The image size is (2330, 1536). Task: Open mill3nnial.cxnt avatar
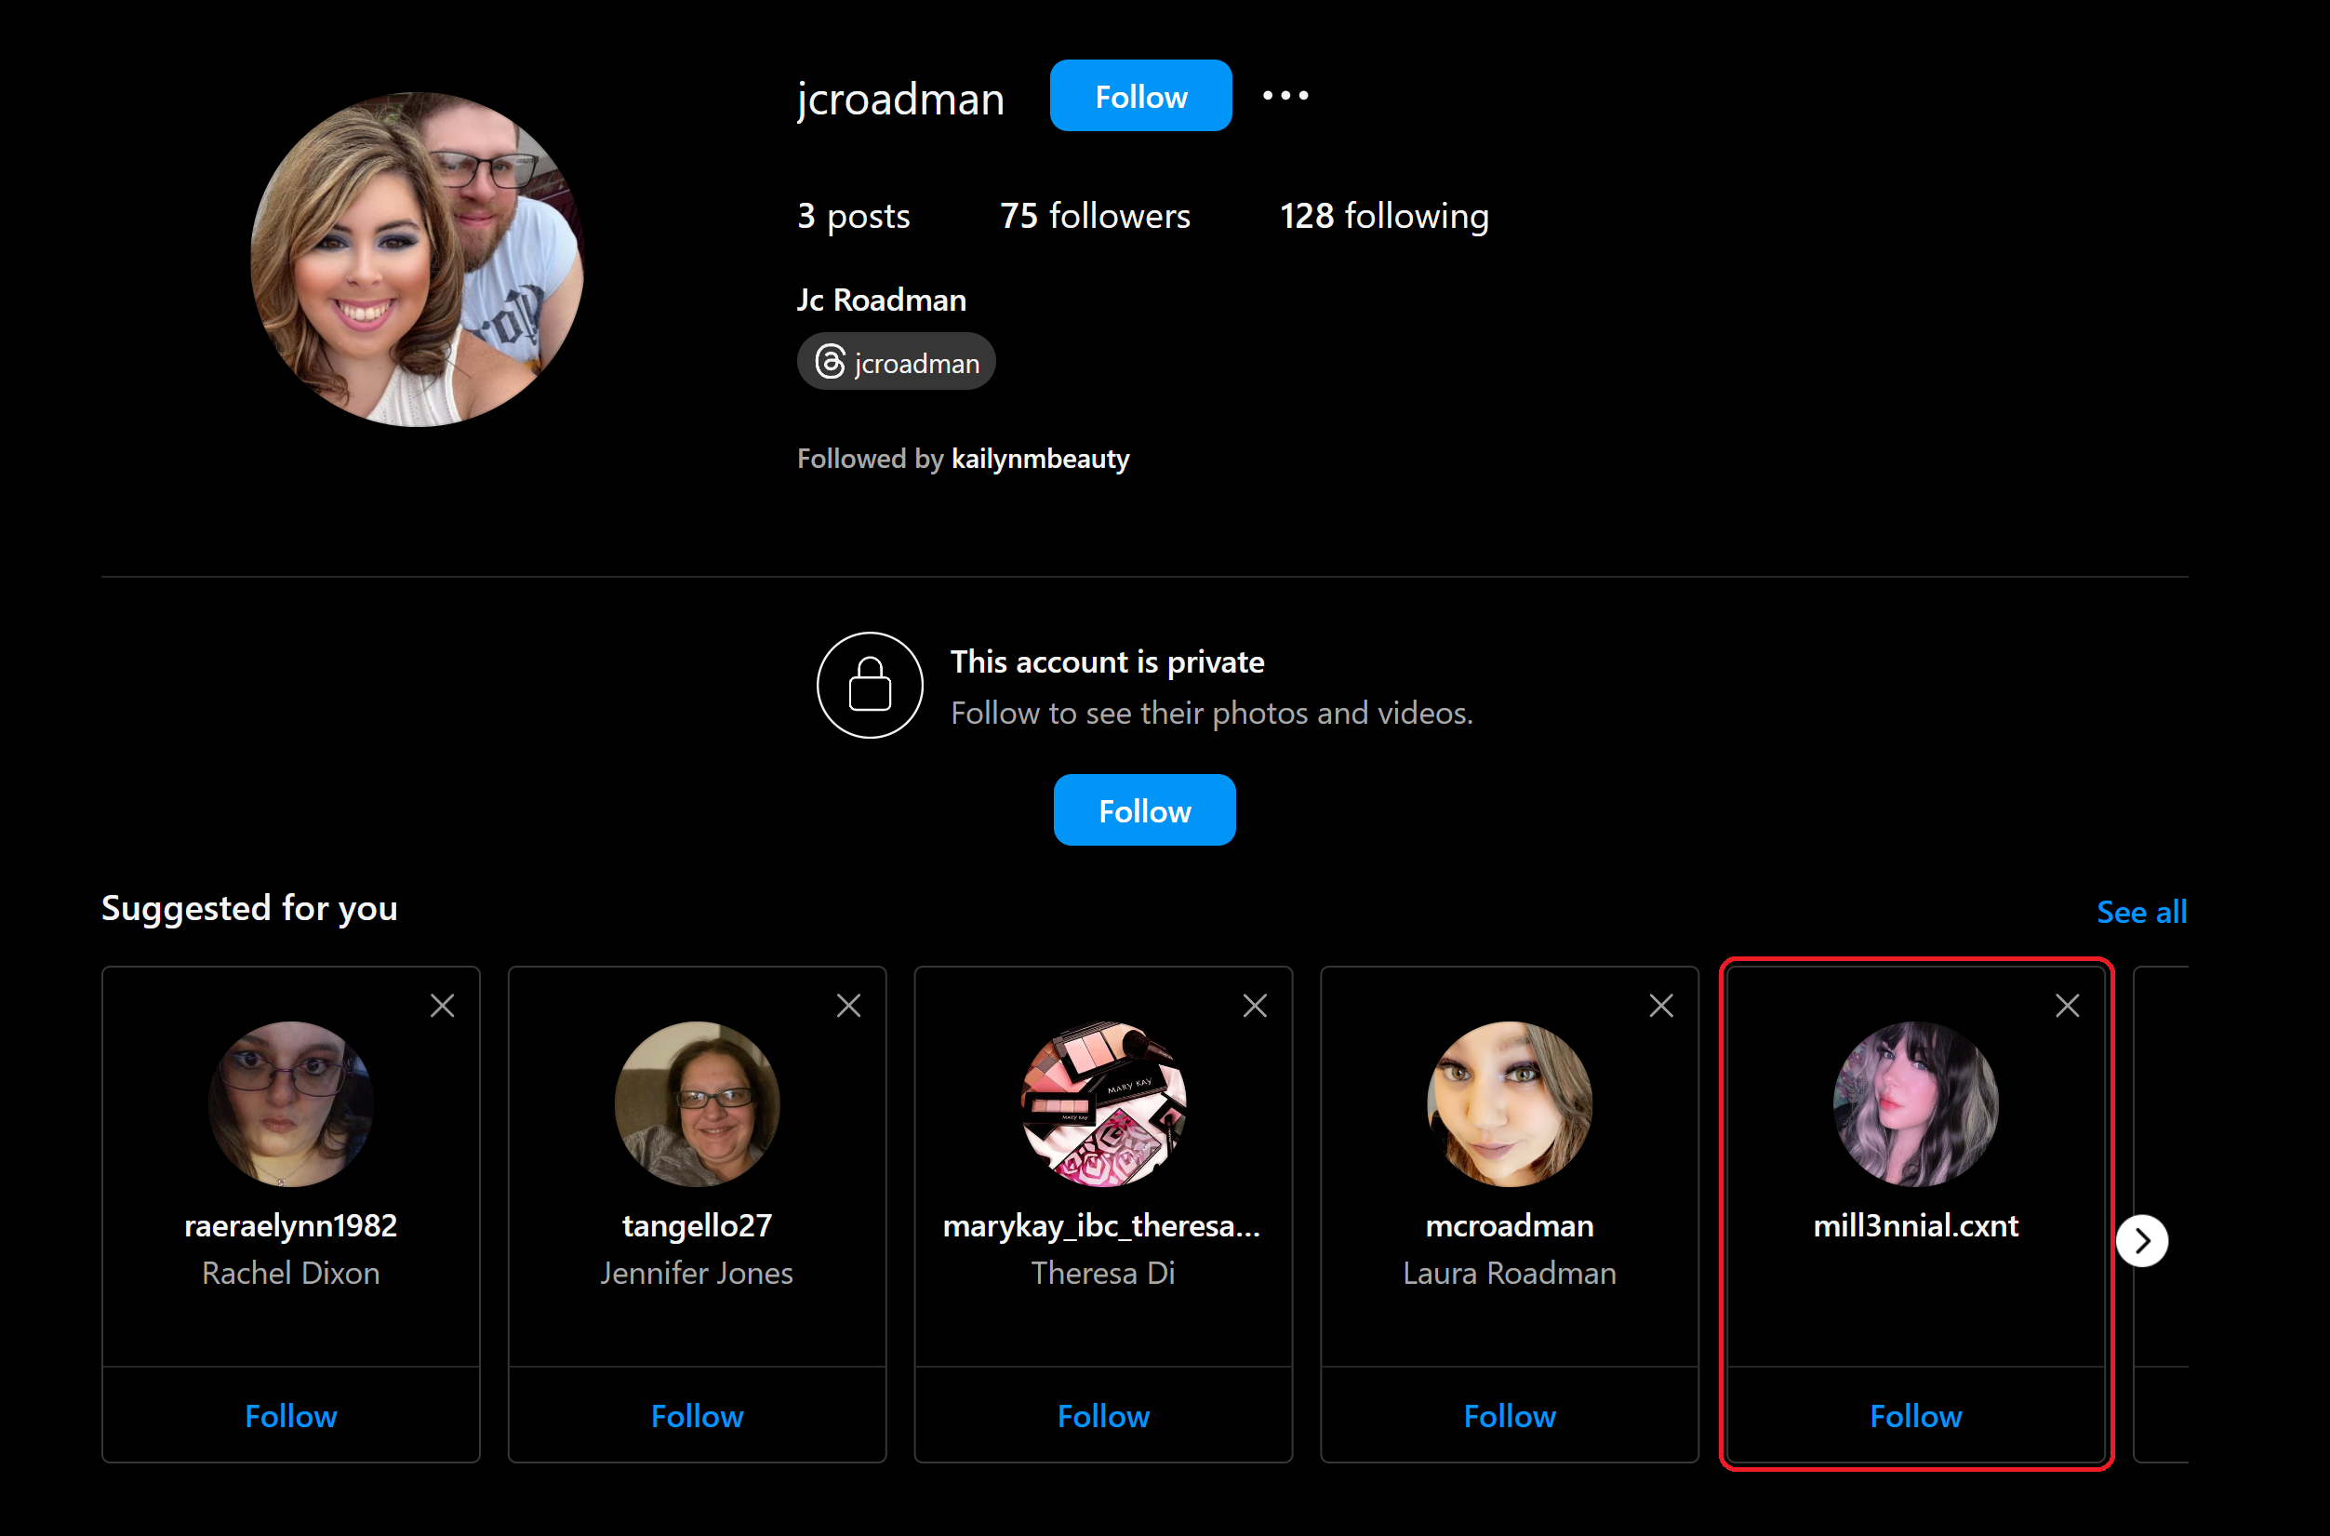pos(1916,1104)
